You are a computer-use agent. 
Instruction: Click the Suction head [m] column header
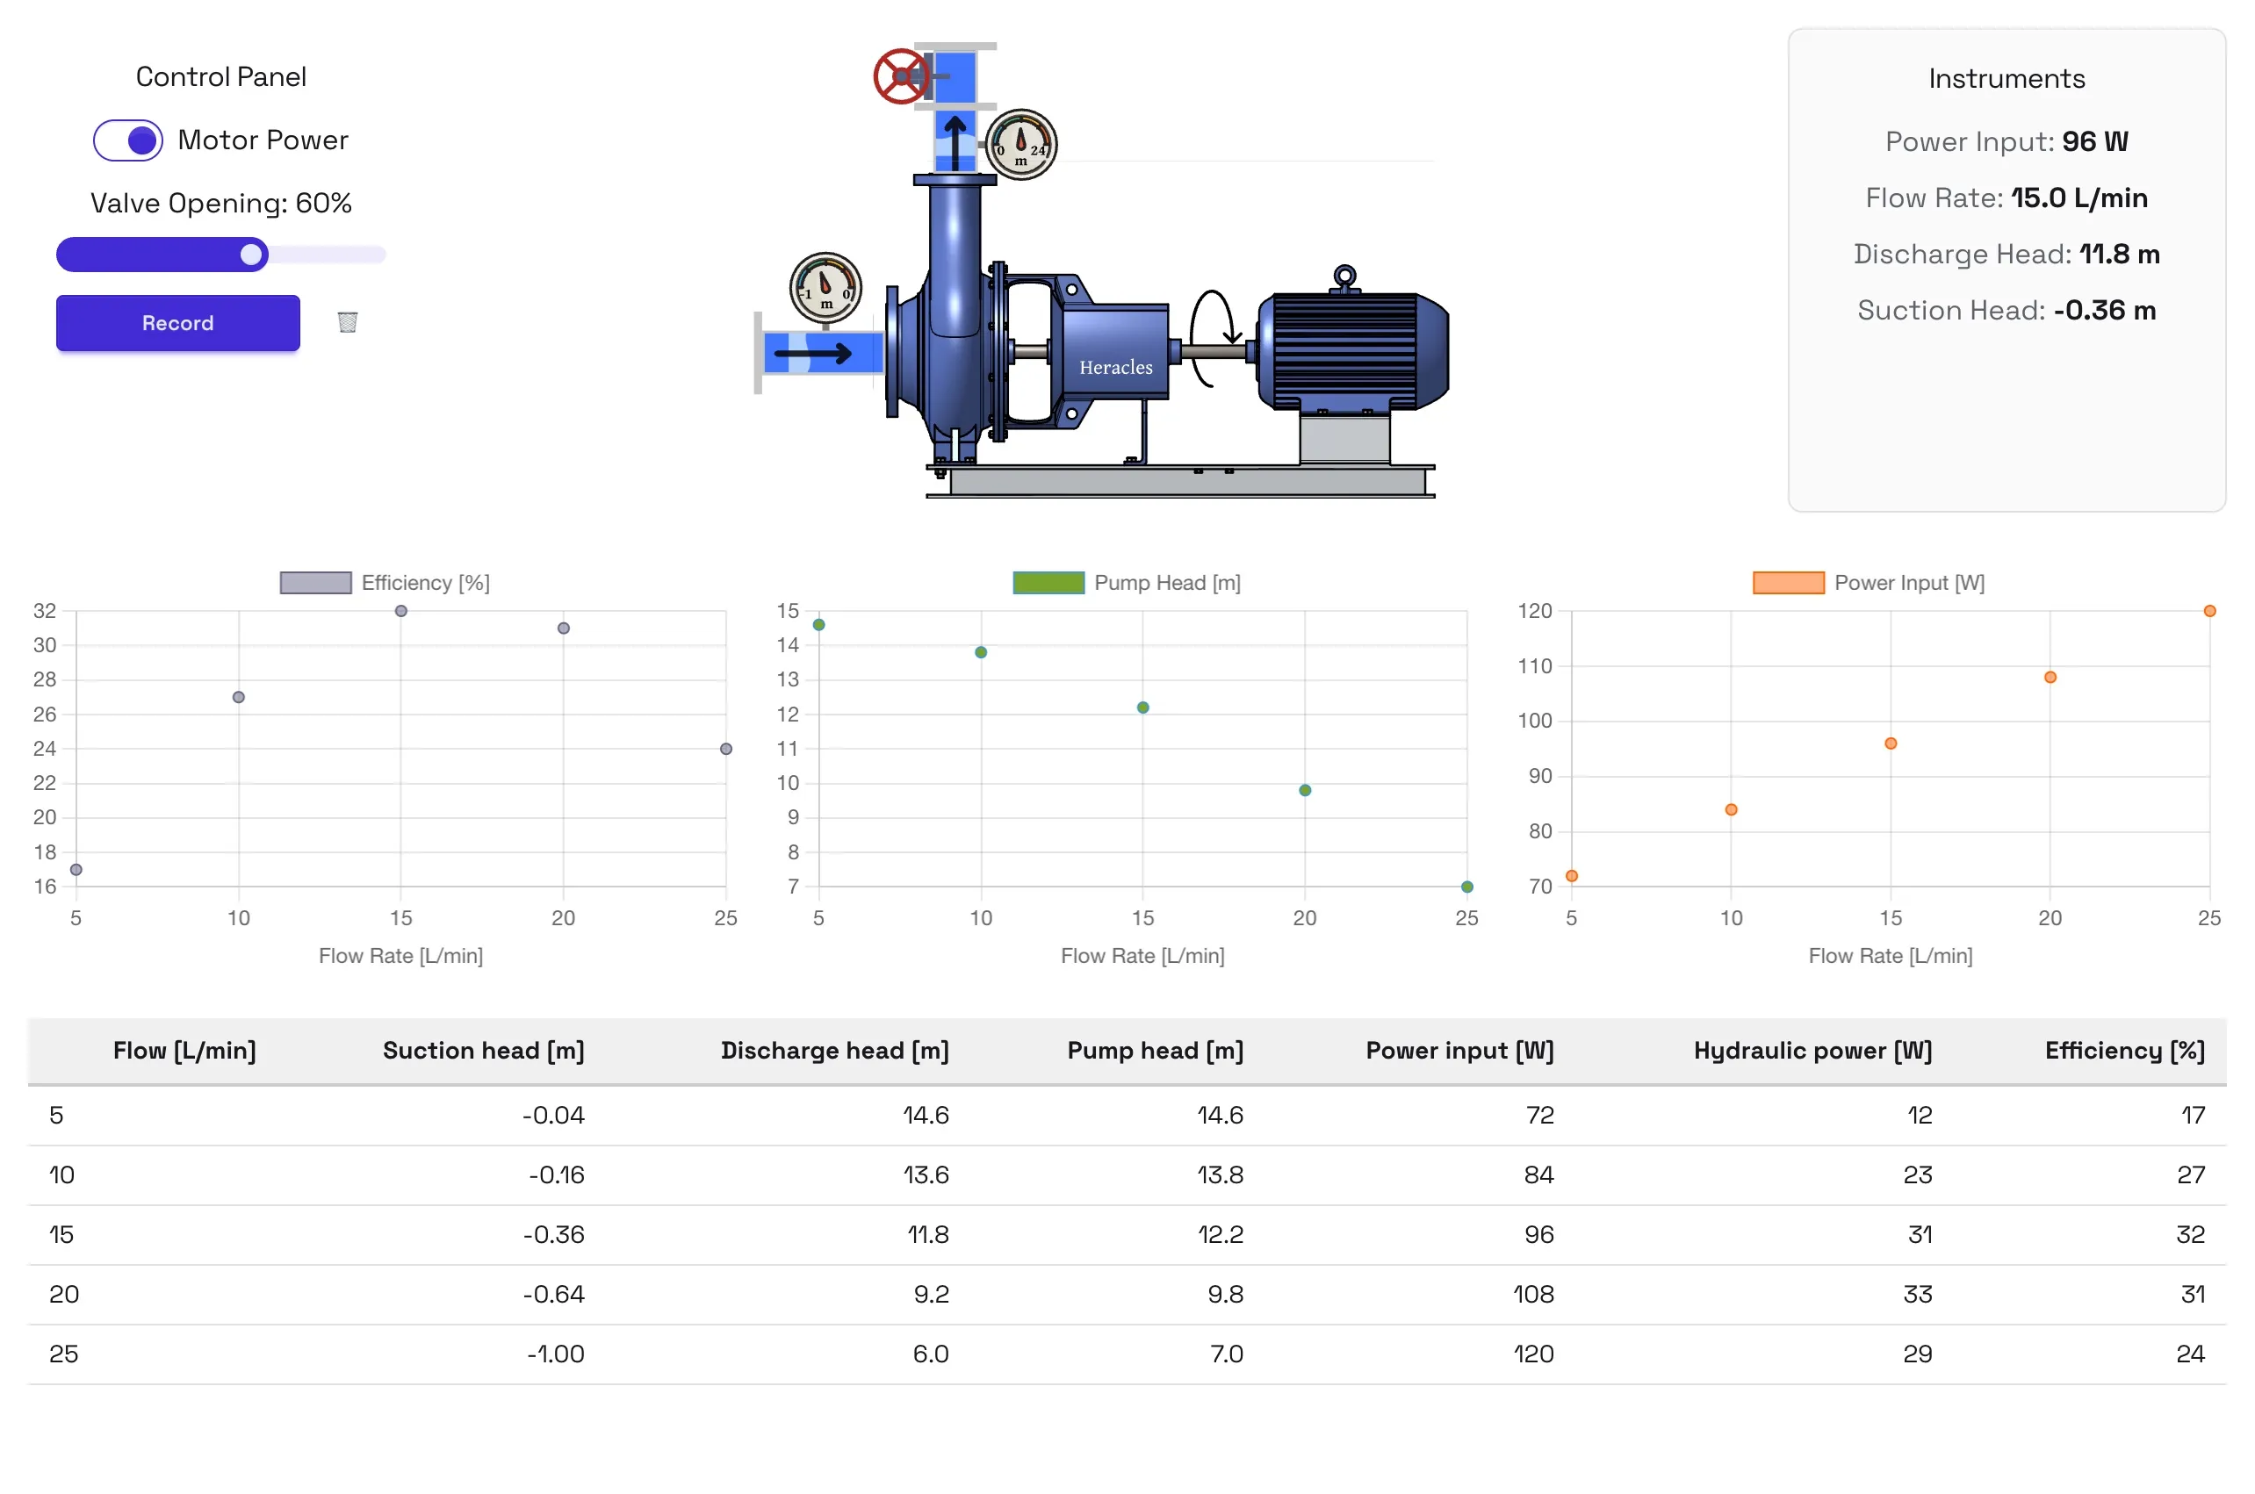pyautogui.click(x=484, y=1050)
